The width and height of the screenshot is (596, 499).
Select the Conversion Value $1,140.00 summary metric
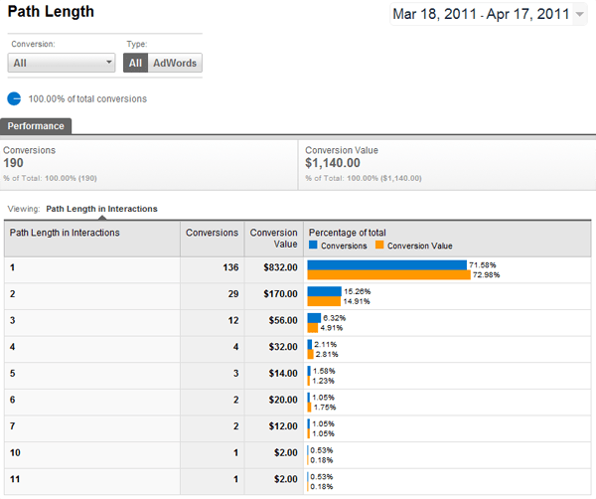click(446, 163)
